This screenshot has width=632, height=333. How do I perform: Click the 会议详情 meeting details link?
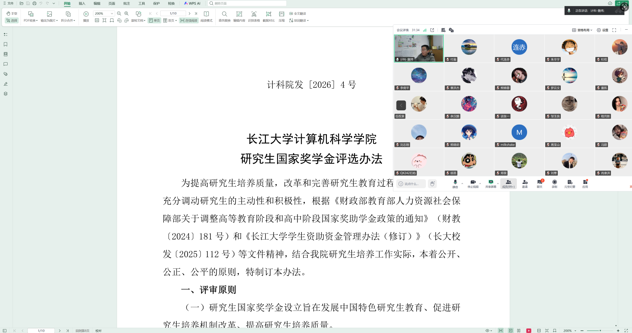pos(402,30)
